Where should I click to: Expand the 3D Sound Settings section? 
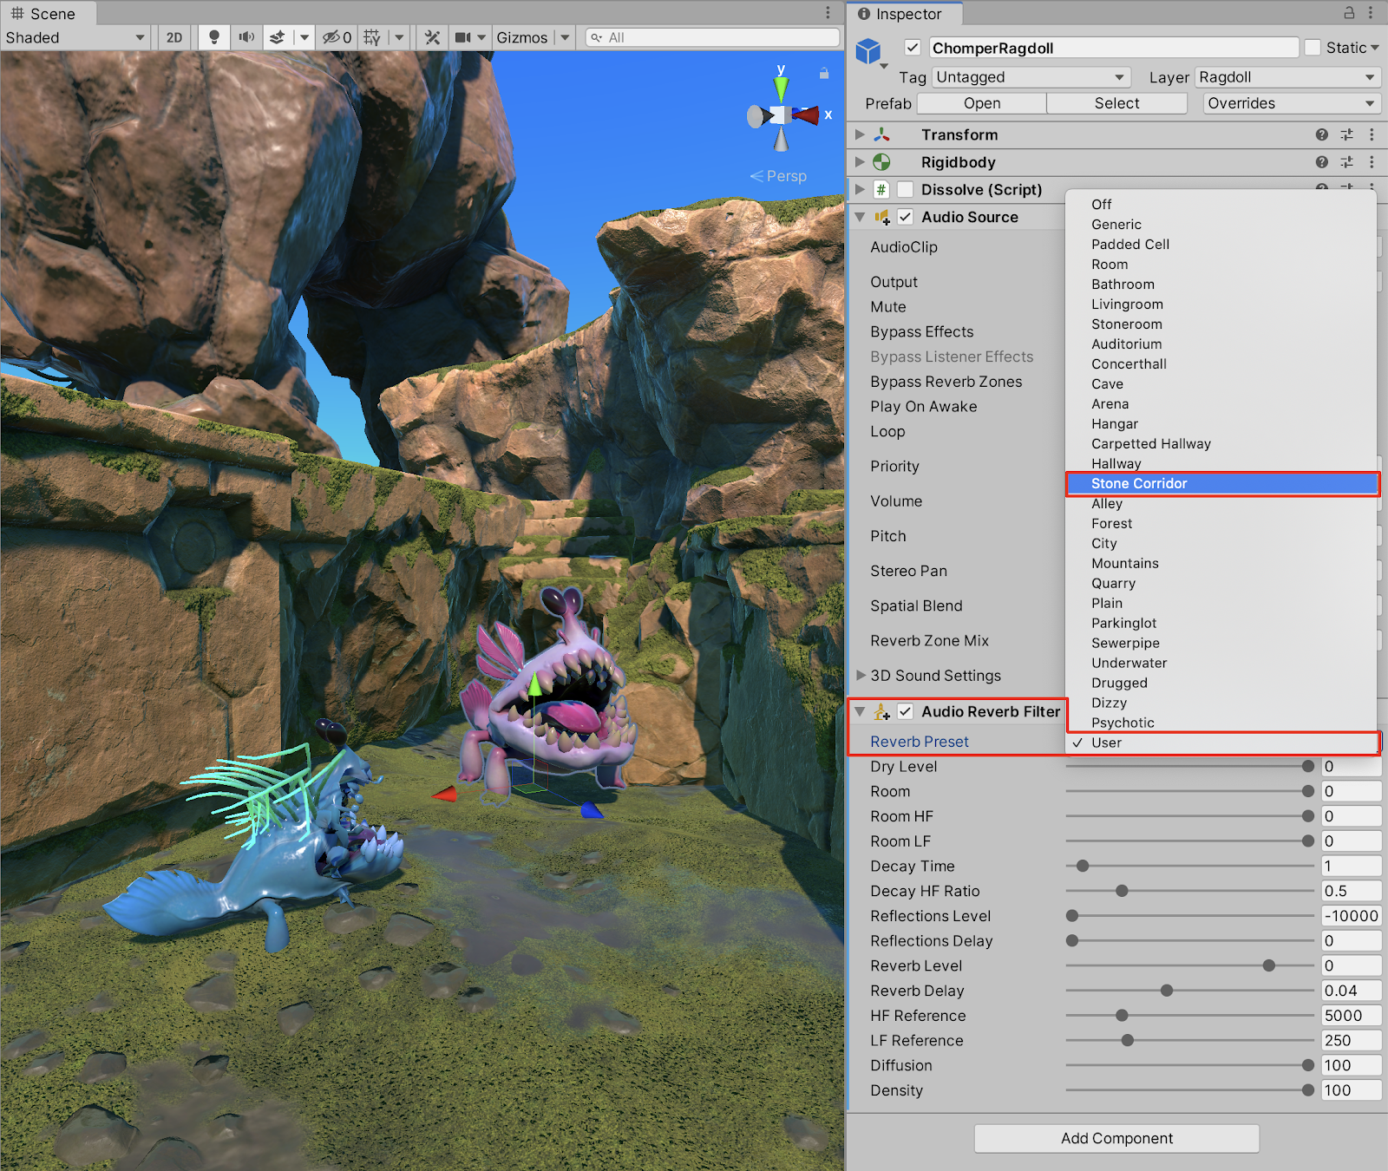[x=861, y=675]
